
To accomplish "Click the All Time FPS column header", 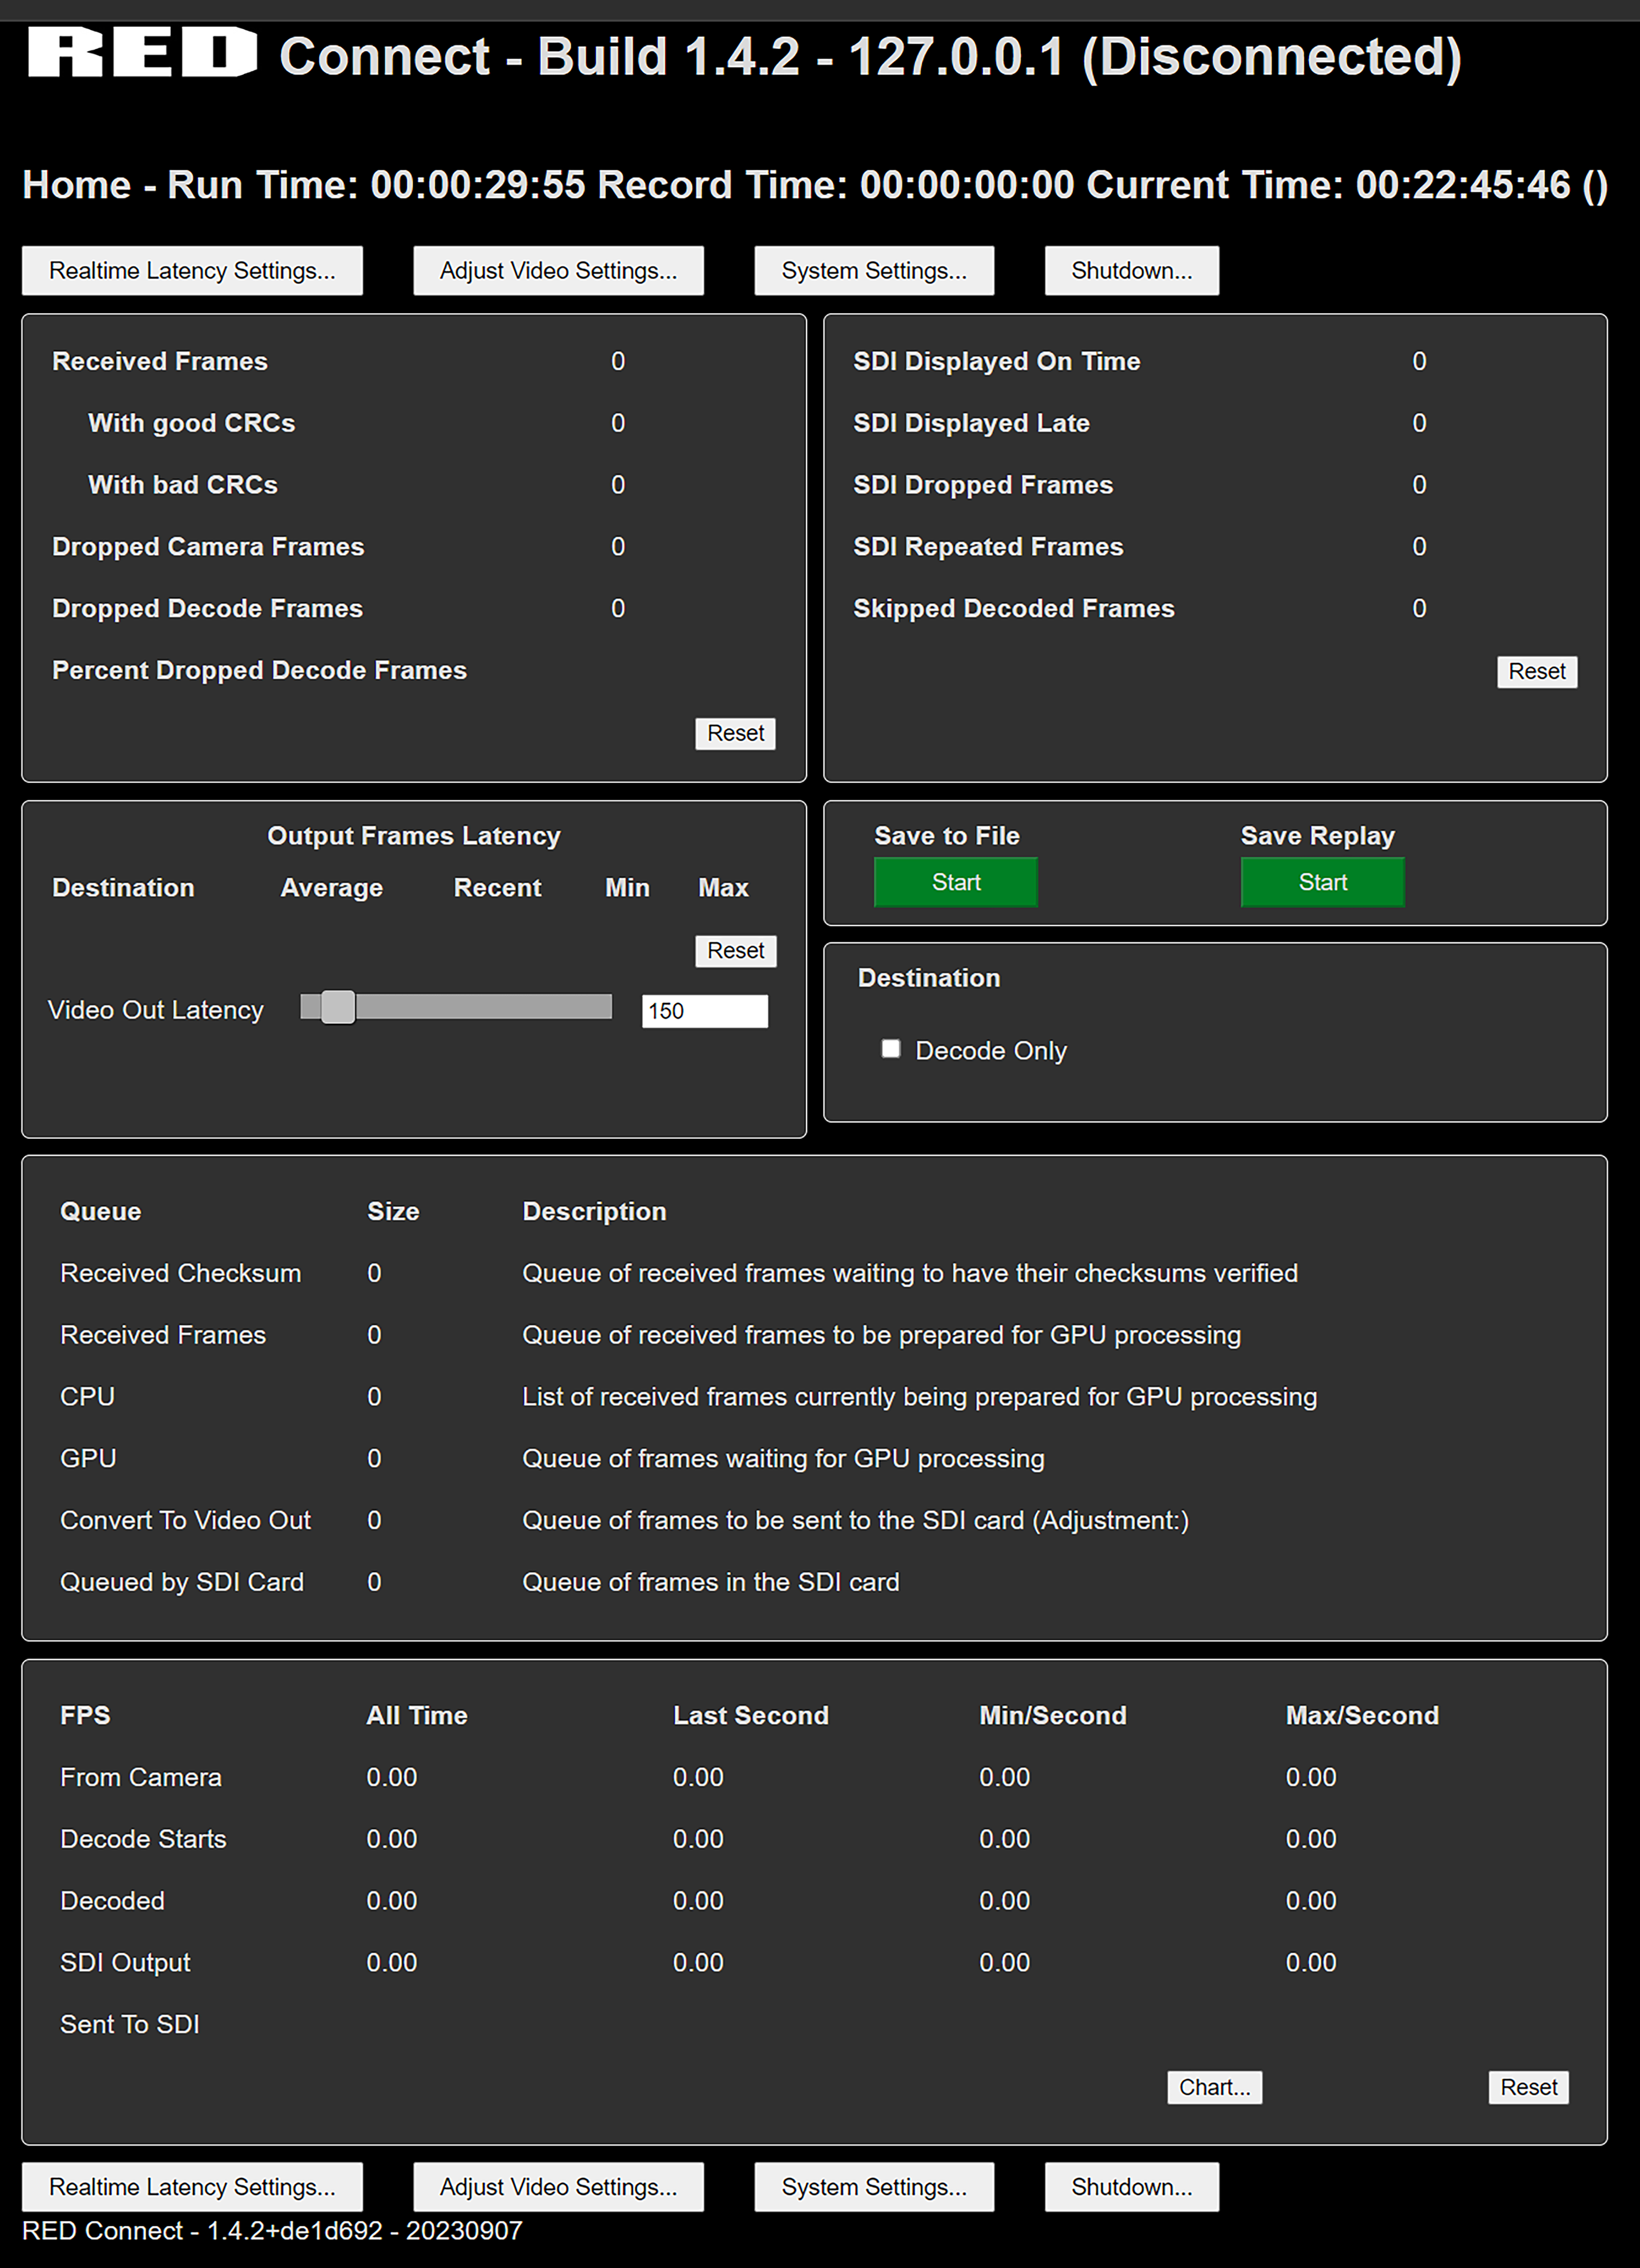I will (417, 1716).
